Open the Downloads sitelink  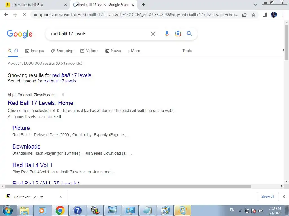point(26,147)
